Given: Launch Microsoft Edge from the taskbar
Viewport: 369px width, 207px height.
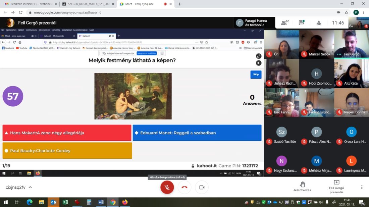Looking at the screenshot, I should (30, 202).
